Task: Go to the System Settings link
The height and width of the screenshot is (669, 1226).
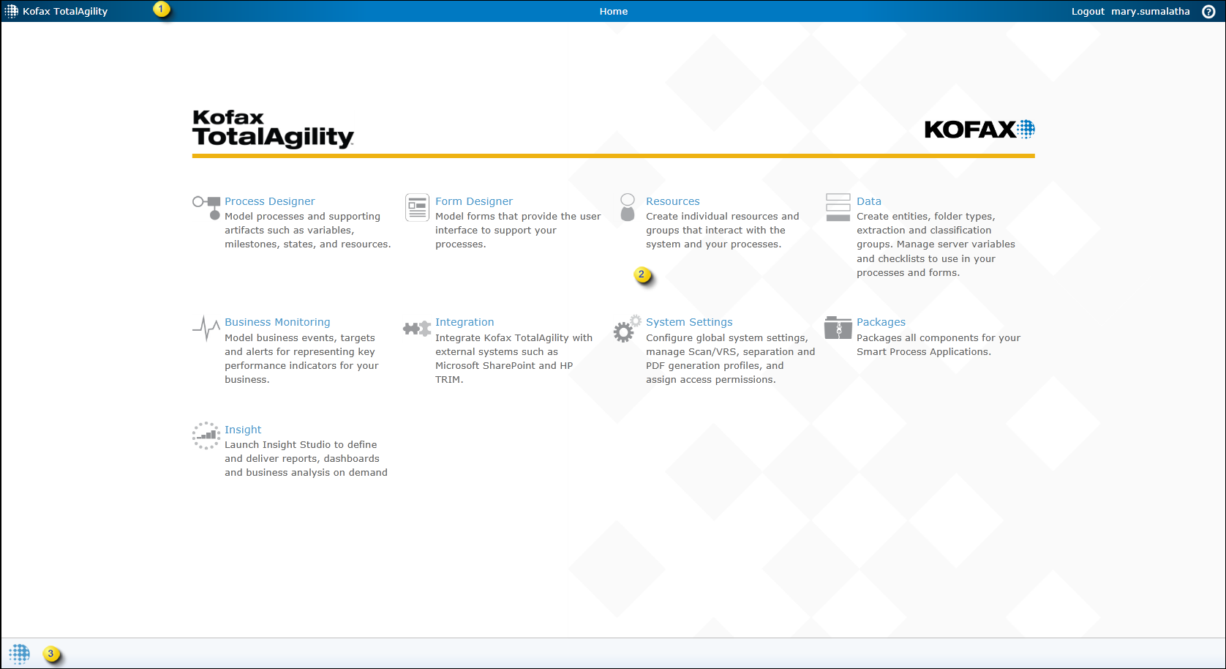Action: 688,322
